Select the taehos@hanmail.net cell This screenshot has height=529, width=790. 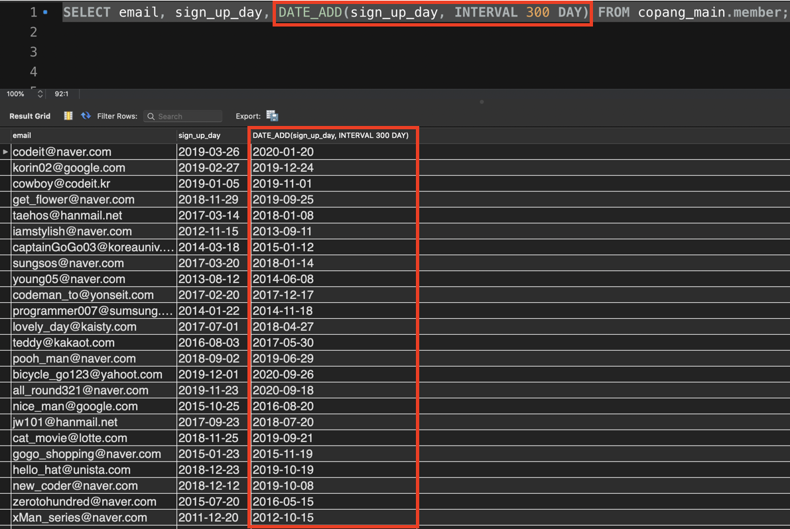pos(94,215)
